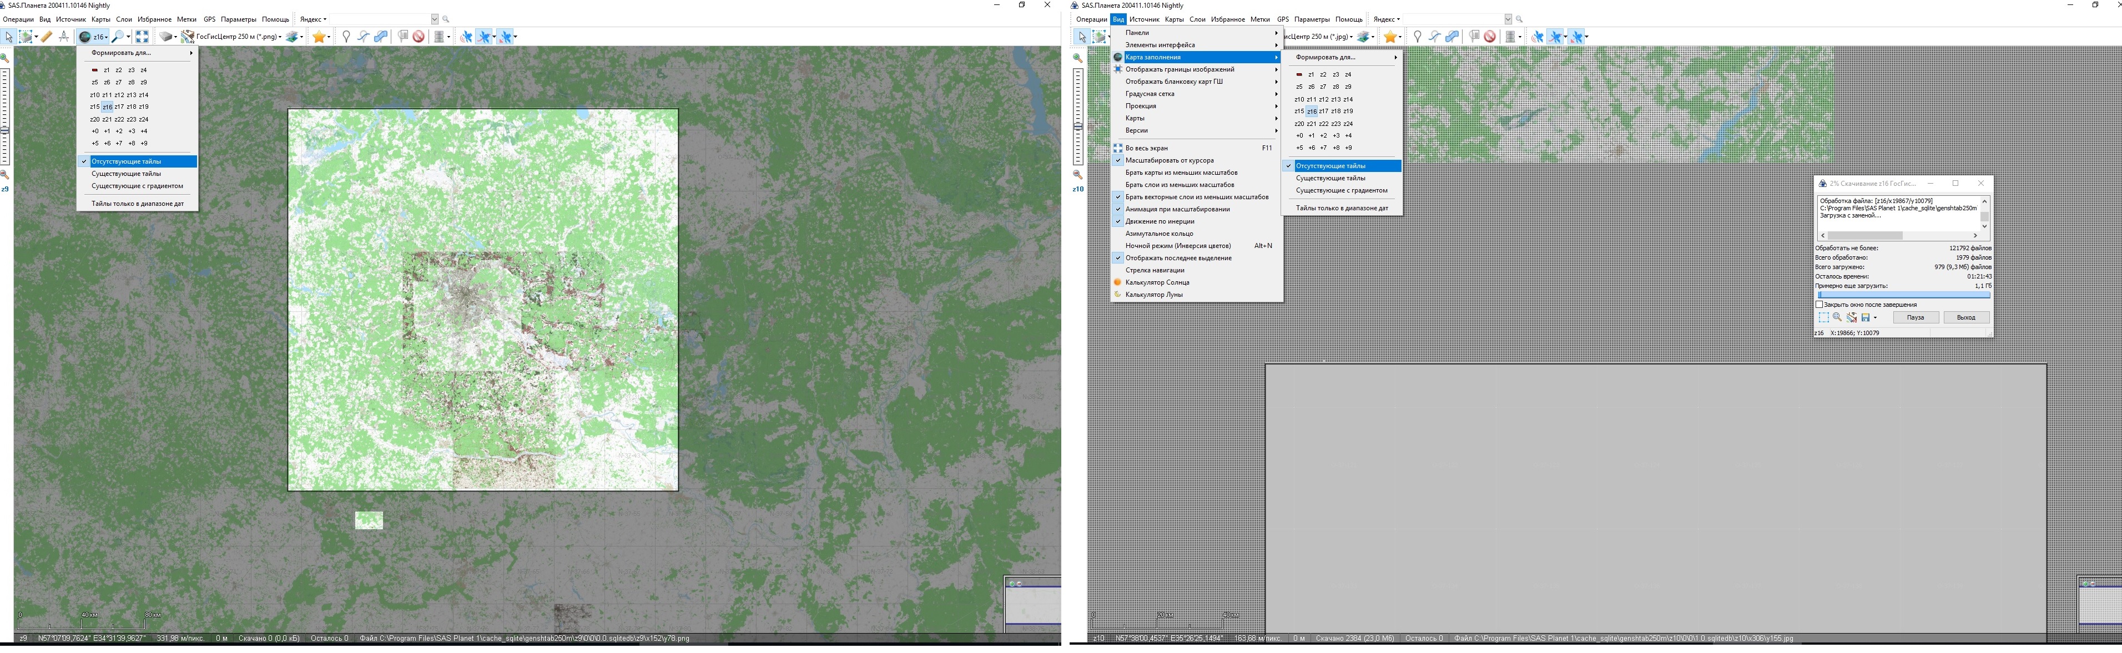Open the Яндекс search provider dropdown

coord(313,19)
